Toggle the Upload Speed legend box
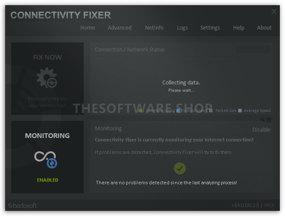This screenshot has width=285, height=216. tap(178, 111)
